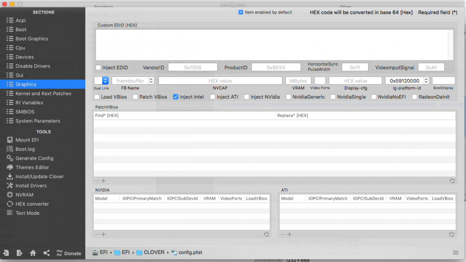Click the VRAM MBytes field
Screen dimensions: 466x262
298,81
